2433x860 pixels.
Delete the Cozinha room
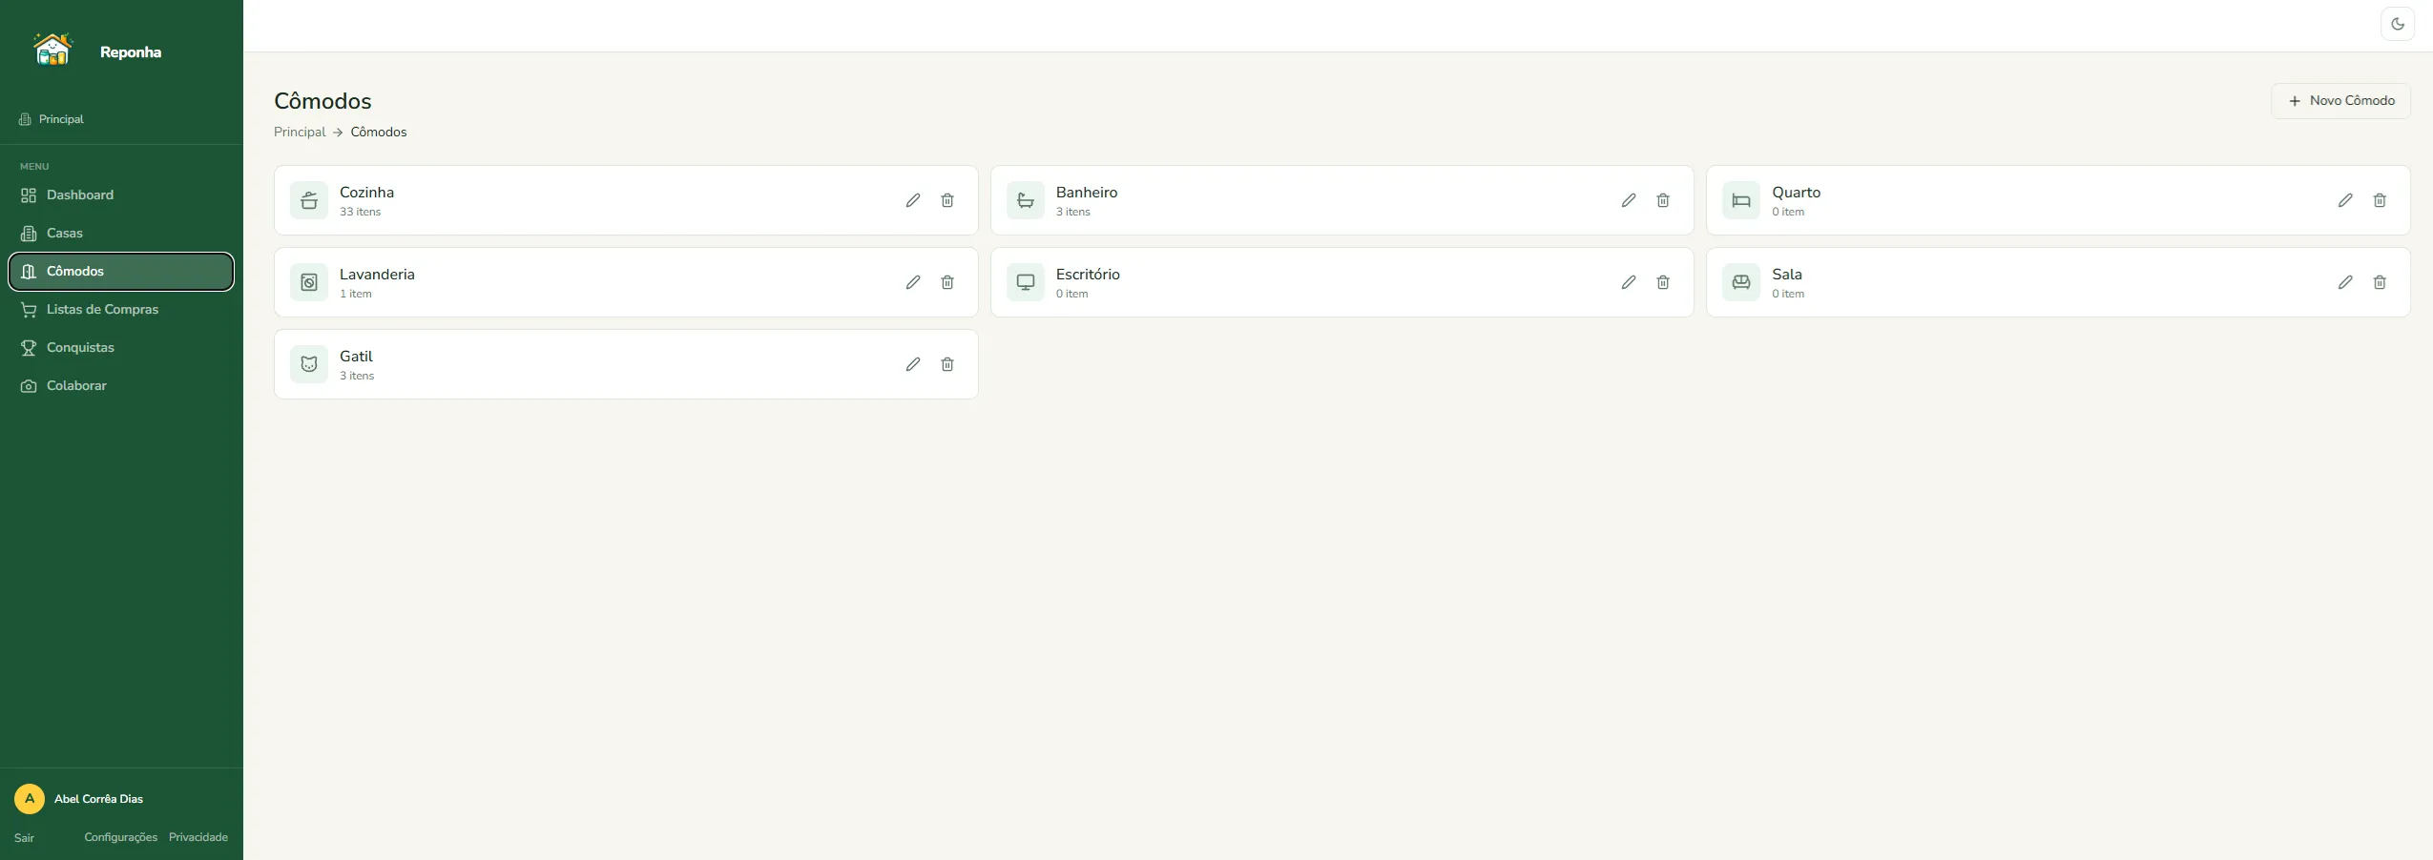click(947, 200)
